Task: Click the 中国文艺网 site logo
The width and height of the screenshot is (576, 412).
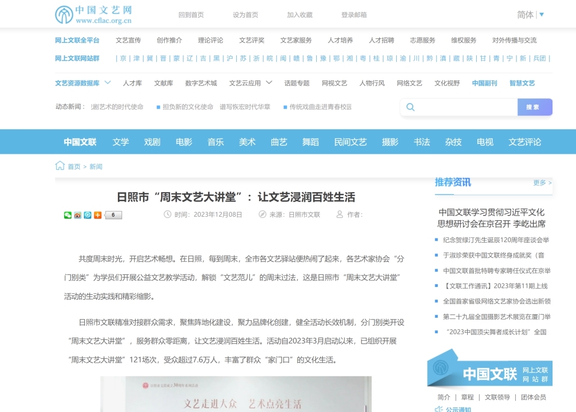Action: point(93,15)
